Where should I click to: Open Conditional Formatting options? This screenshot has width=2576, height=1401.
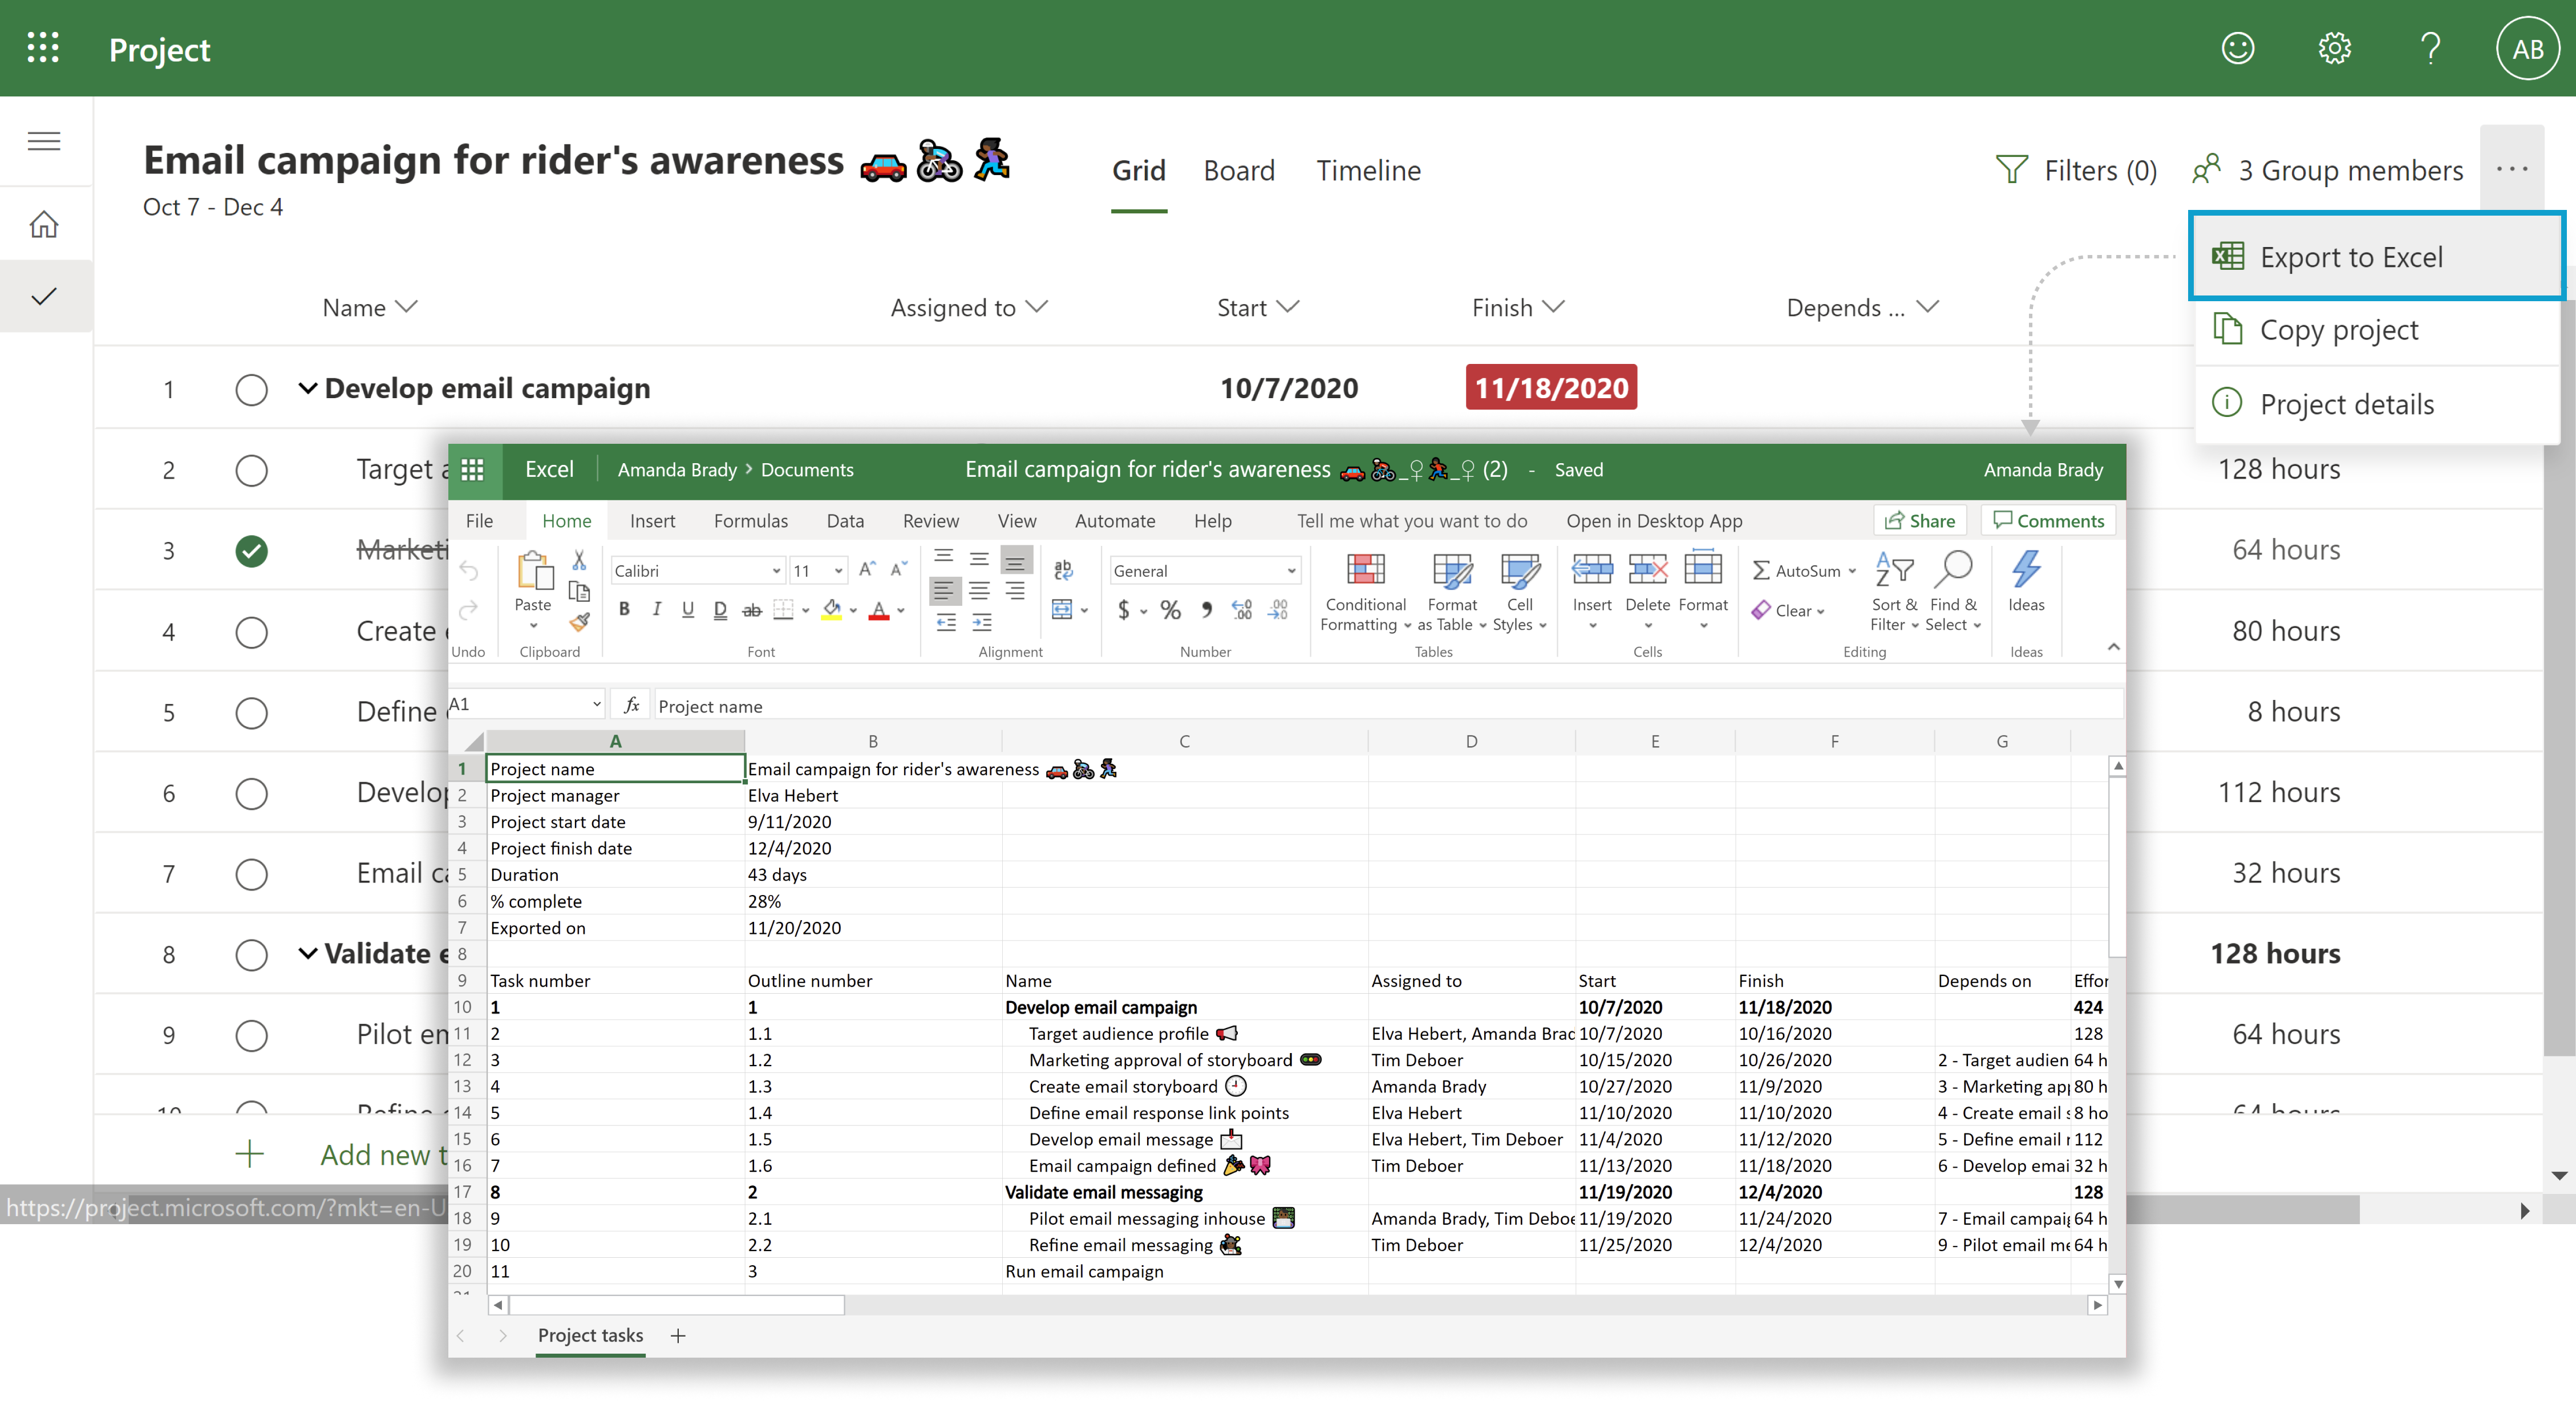[x=1364, y=590]
